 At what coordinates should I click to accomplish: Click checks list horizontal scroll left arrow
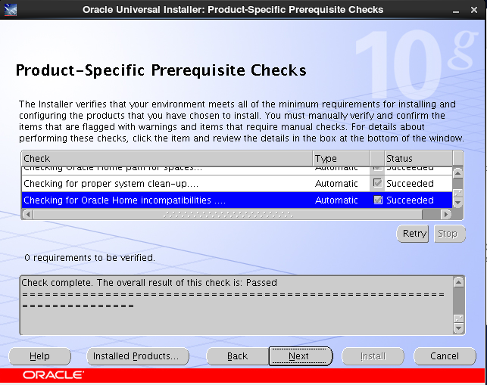point(28,214)
